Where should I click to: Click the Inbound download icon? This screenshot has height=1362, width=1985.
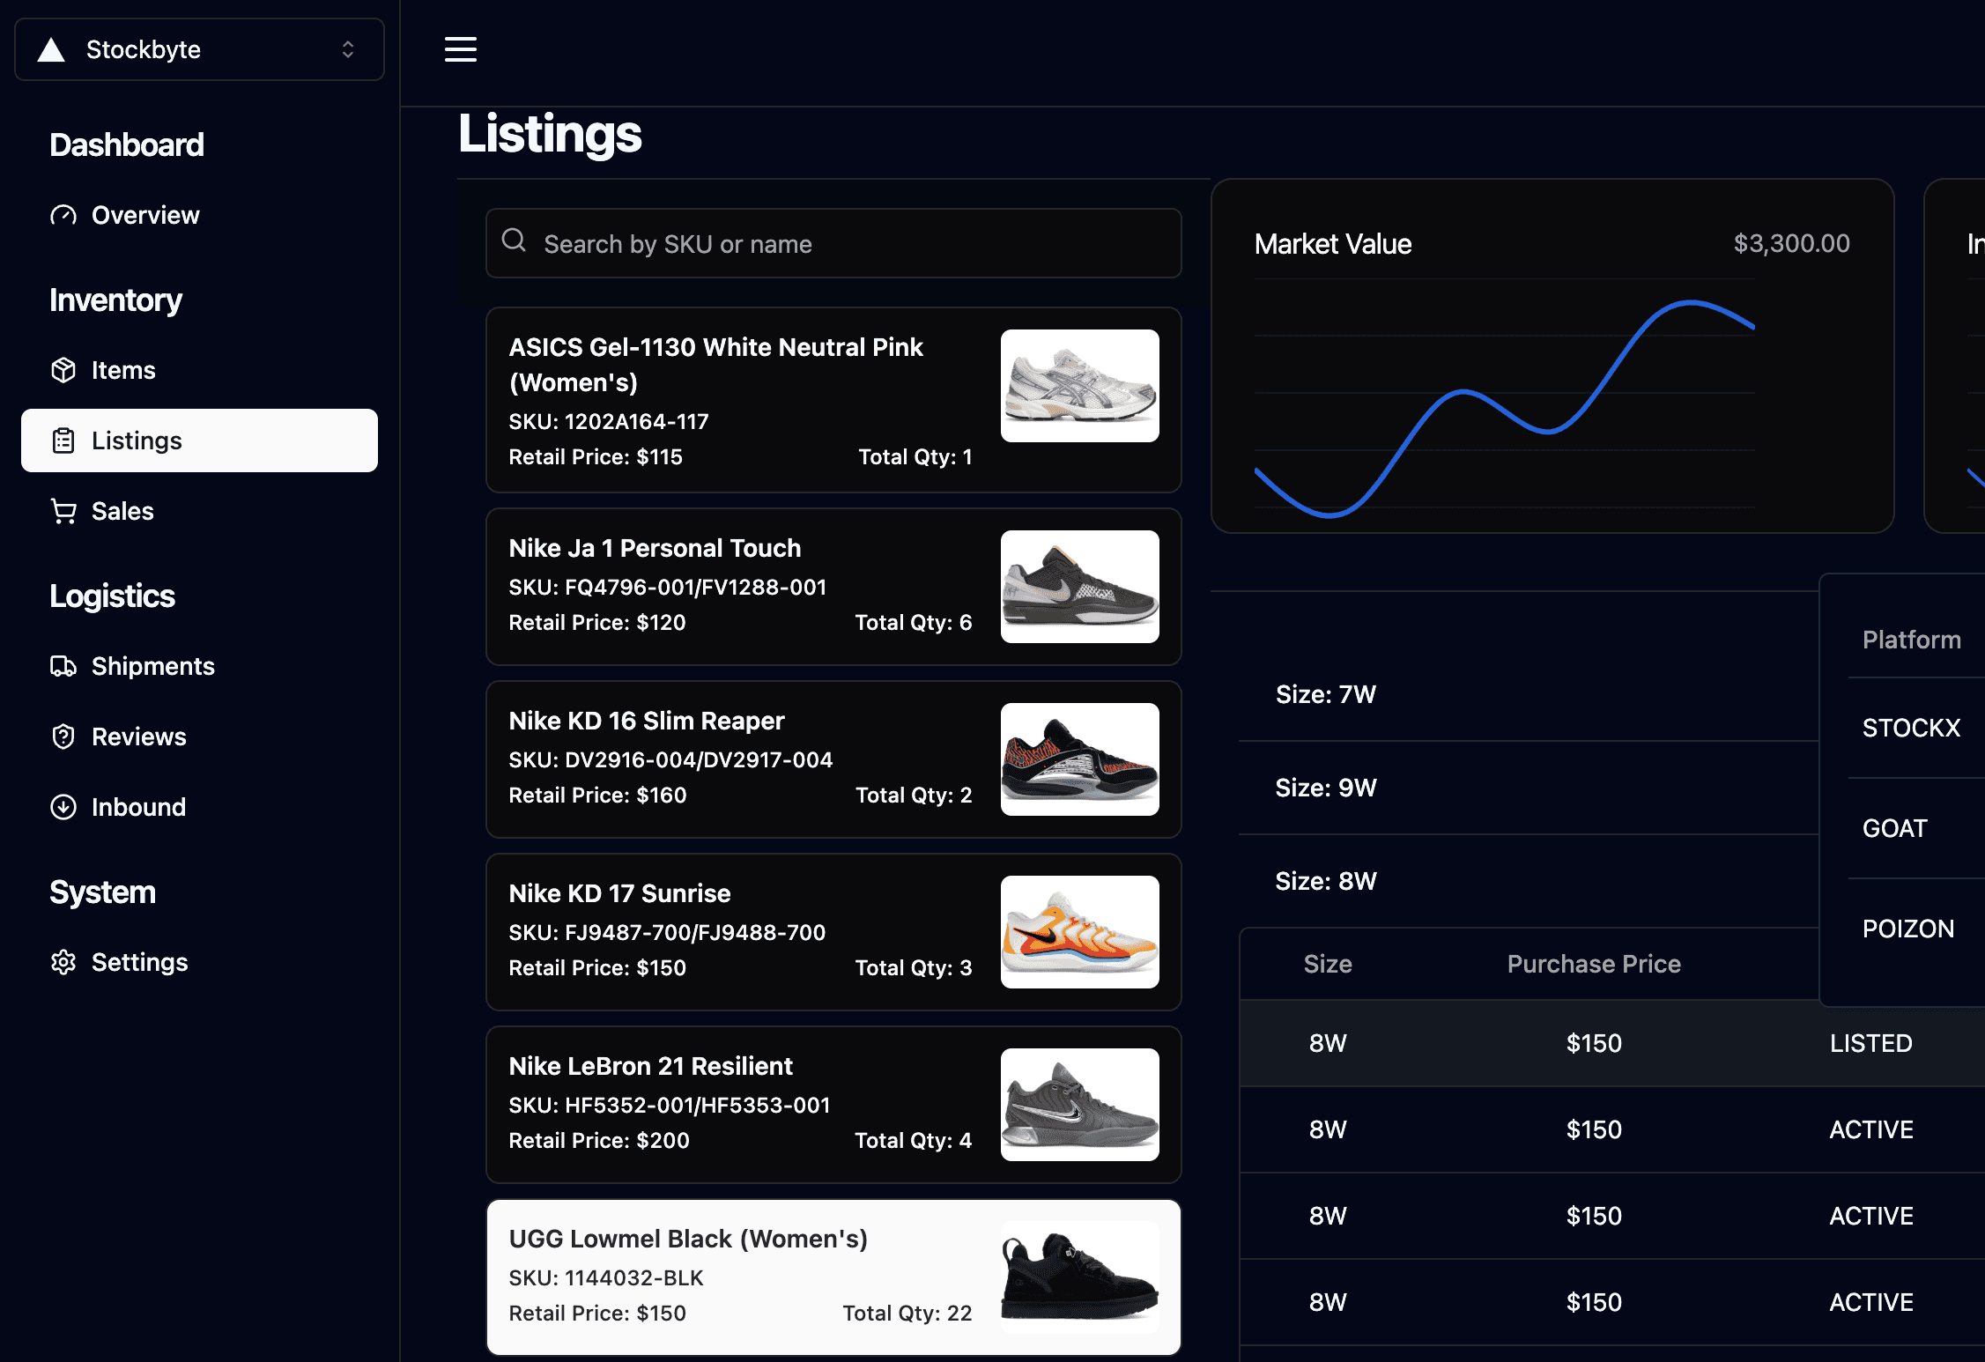pyautogui.click(x=63, y=807)
